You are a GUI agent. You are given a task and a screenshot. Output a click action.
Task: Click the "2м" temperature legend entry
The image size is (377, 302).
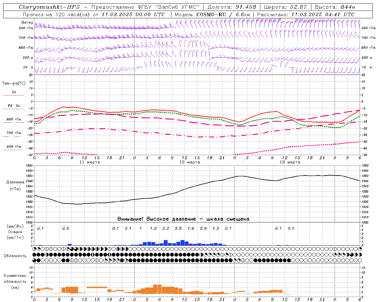pyautogui.click(x=14, y=92)
